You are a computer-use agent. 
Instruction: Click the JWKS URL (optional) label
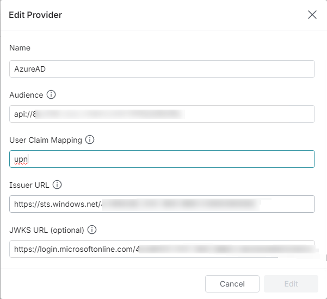coord(47,230)
